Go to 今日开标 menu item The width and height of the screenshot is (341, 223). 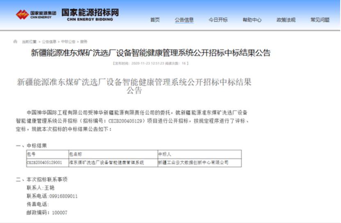click(x=218, y=20)
